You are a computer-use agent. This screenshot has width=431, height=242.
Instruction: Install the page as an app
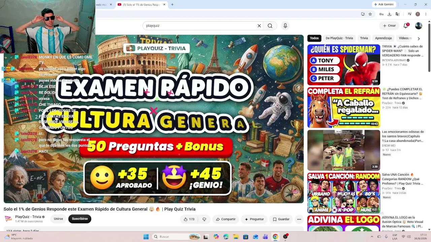click(363, 14)
